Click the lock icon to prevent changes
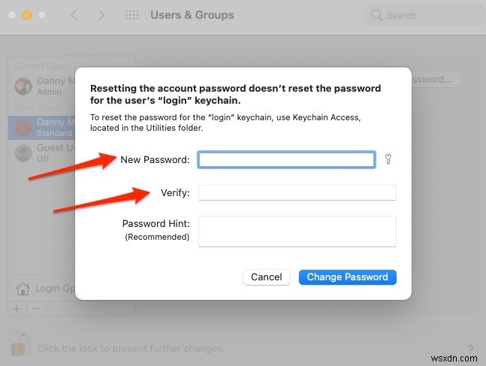The height and width of the screenshot is (366, 486). 20,344
